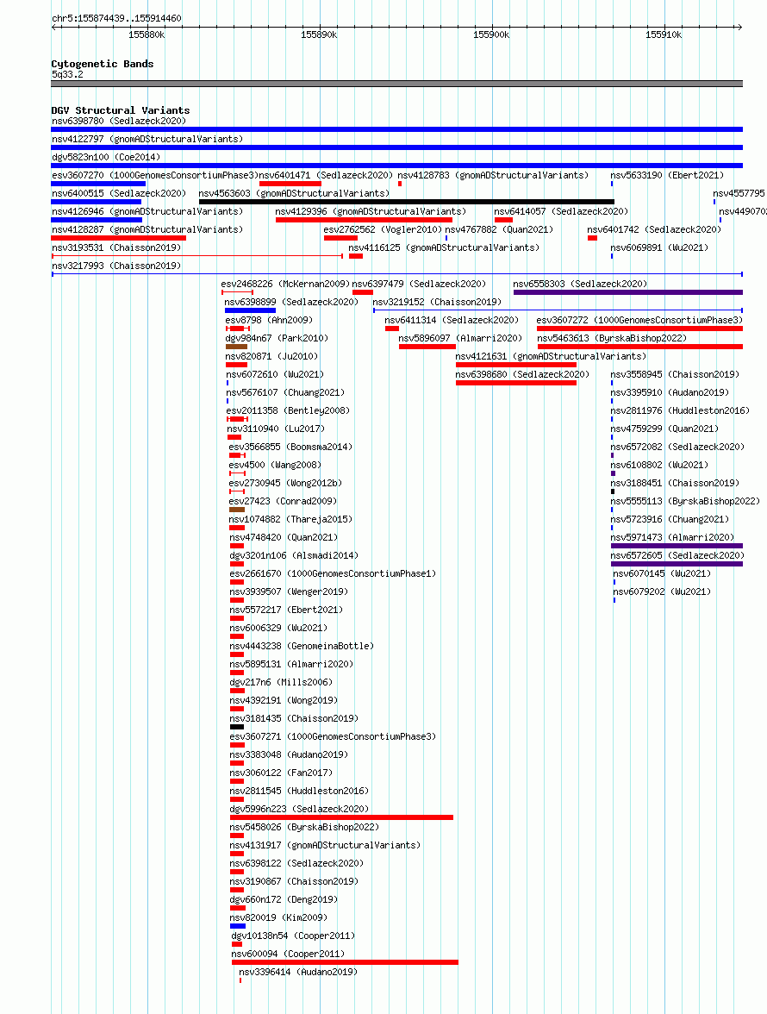Open nsv5896097 (Almarri2020) label
767x1014 pixels.
point(460,338)
